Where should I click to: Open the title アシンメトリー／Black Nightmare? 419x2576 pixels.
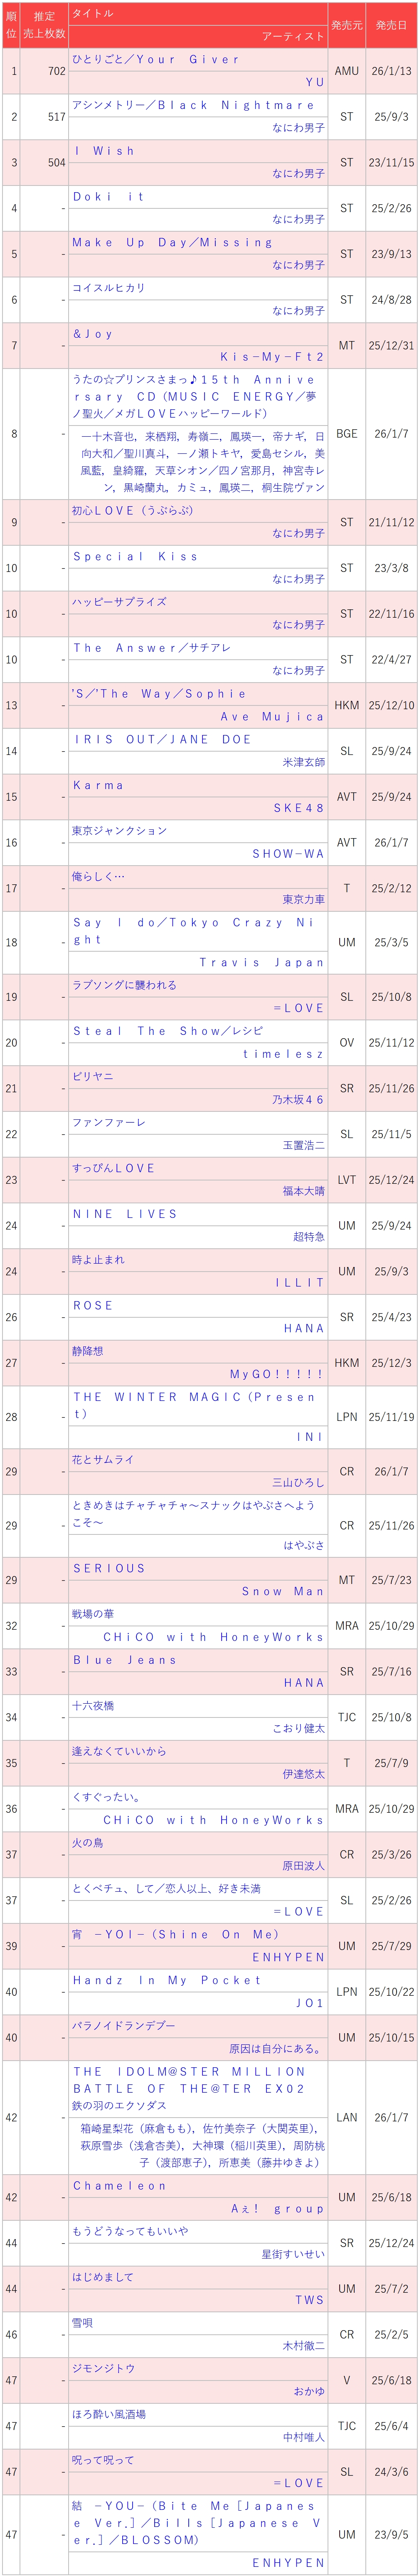(x=193, y=105)
